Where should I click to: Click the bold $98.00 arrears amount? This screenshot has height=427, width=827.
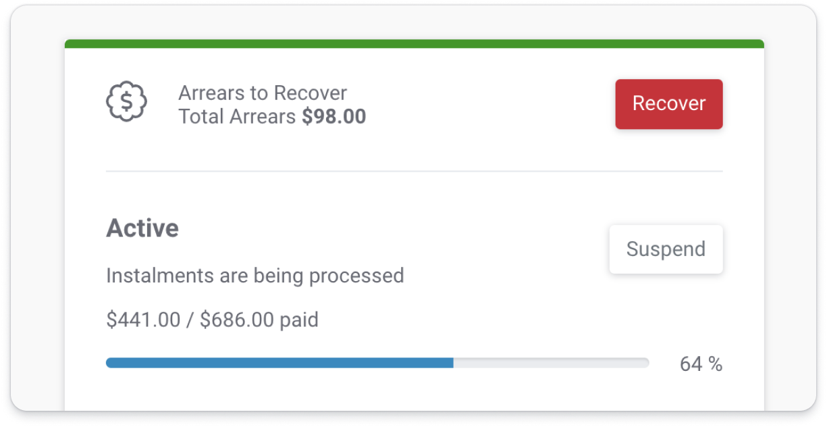click(334, 117)
